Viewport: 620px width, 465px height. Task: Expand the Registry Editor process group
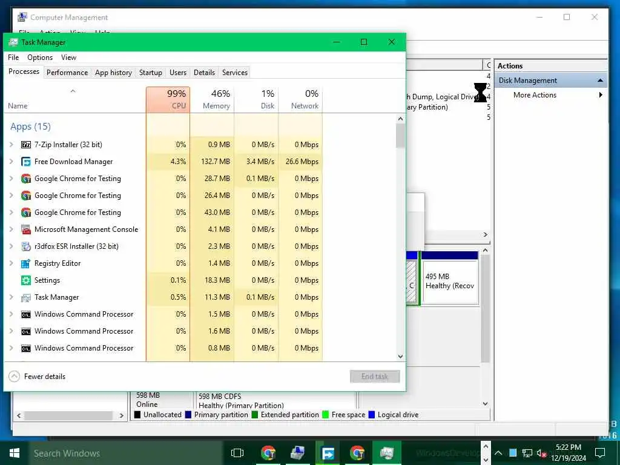tap(12, 263)
